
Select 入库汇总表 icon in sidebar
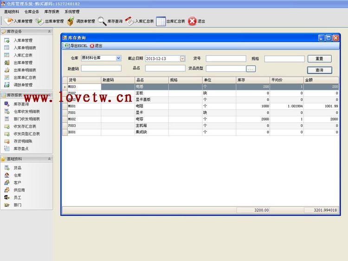(7, 55)
